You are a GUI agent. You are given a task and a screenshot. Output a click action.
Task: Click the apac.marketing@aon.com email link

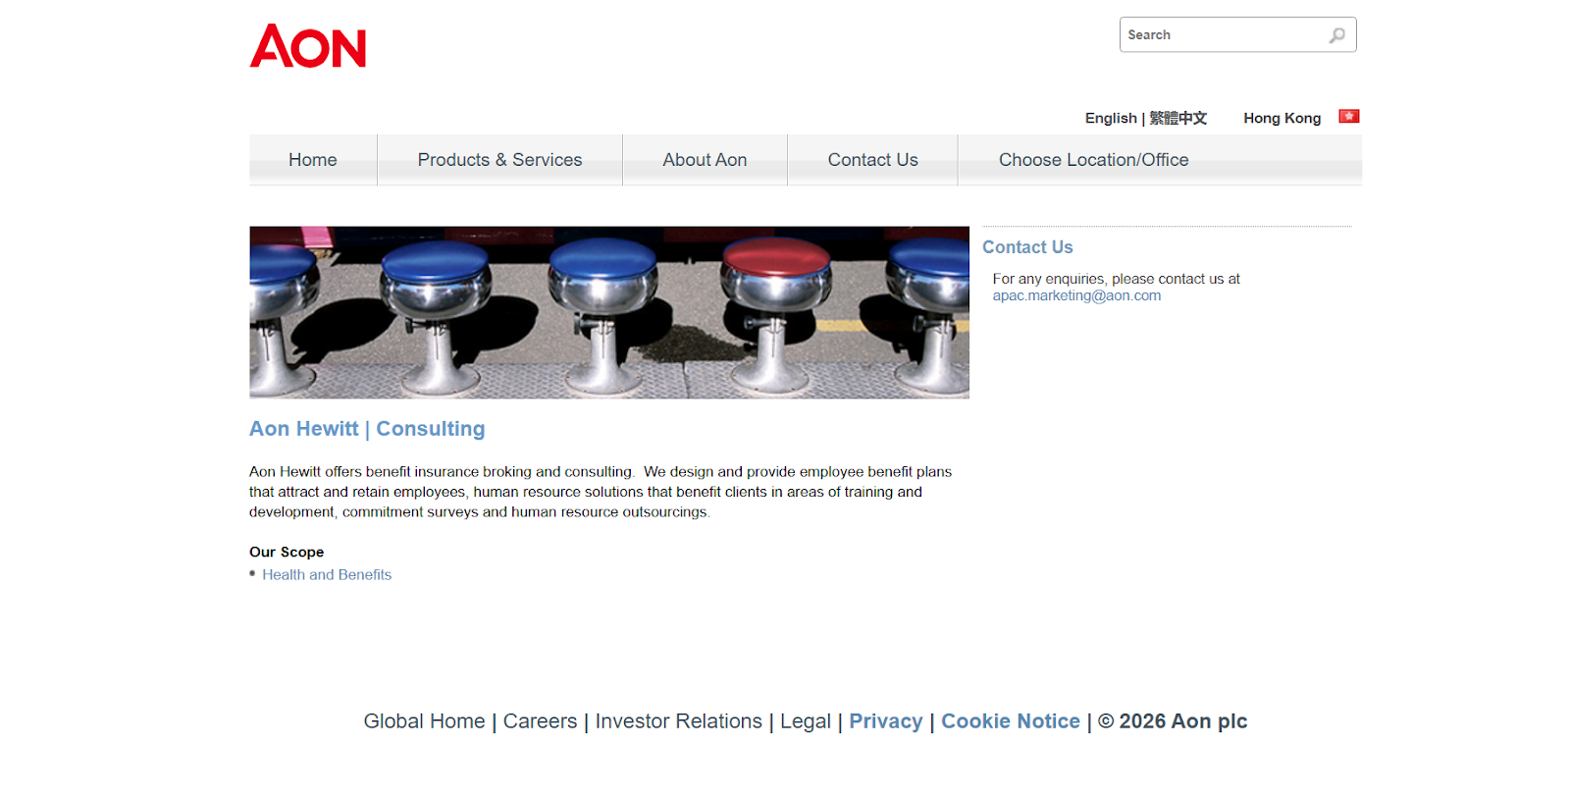[1076, 295]
